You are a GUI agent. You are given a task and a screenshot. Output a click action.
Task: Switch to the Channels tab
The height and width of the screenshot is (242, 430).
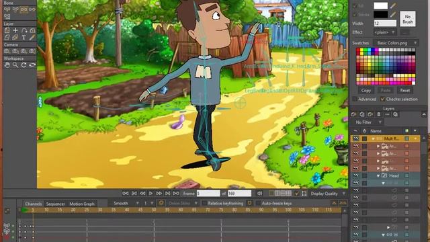click(33, 204)
